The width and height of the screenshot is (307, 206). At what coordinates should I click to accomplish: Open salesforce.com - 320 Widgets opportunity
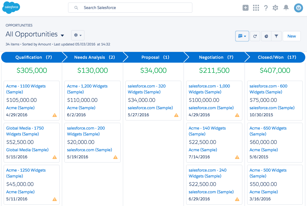pos(147,89)
